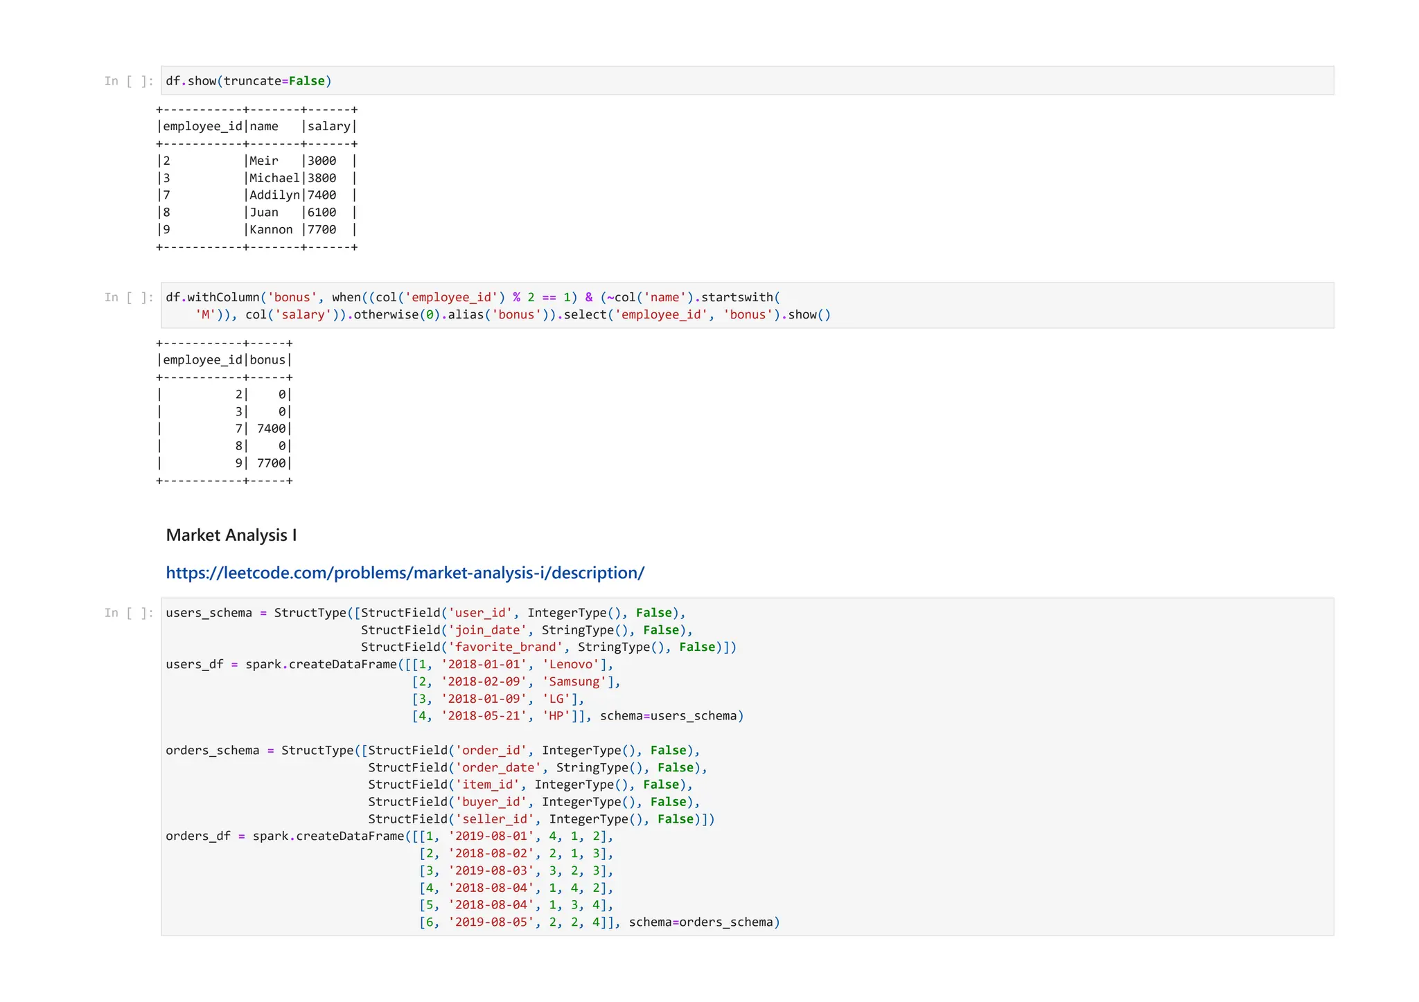The height and width of the screenshot is (1002, 1419).
Task: Click the 'item_id' field name
Action: (x=488, y=785)
